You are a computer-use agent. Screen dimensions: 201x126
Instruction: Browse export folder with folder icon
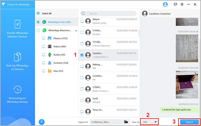126,122
